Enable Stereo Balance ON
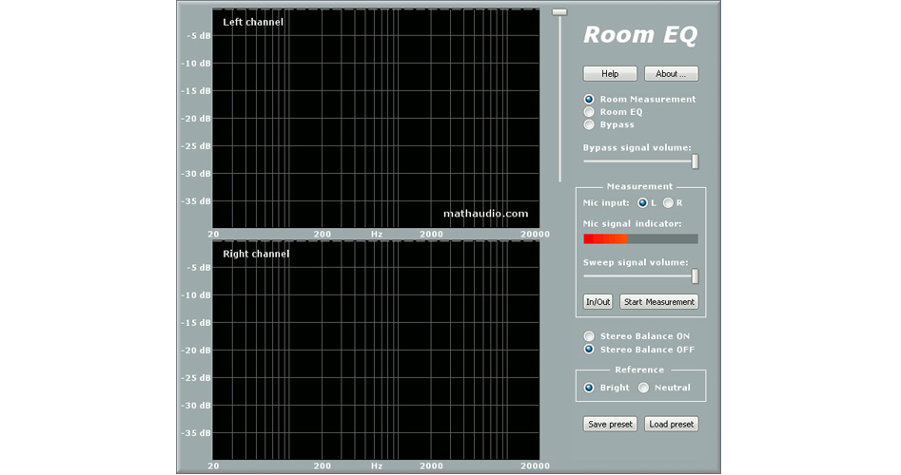 [589, 336]
